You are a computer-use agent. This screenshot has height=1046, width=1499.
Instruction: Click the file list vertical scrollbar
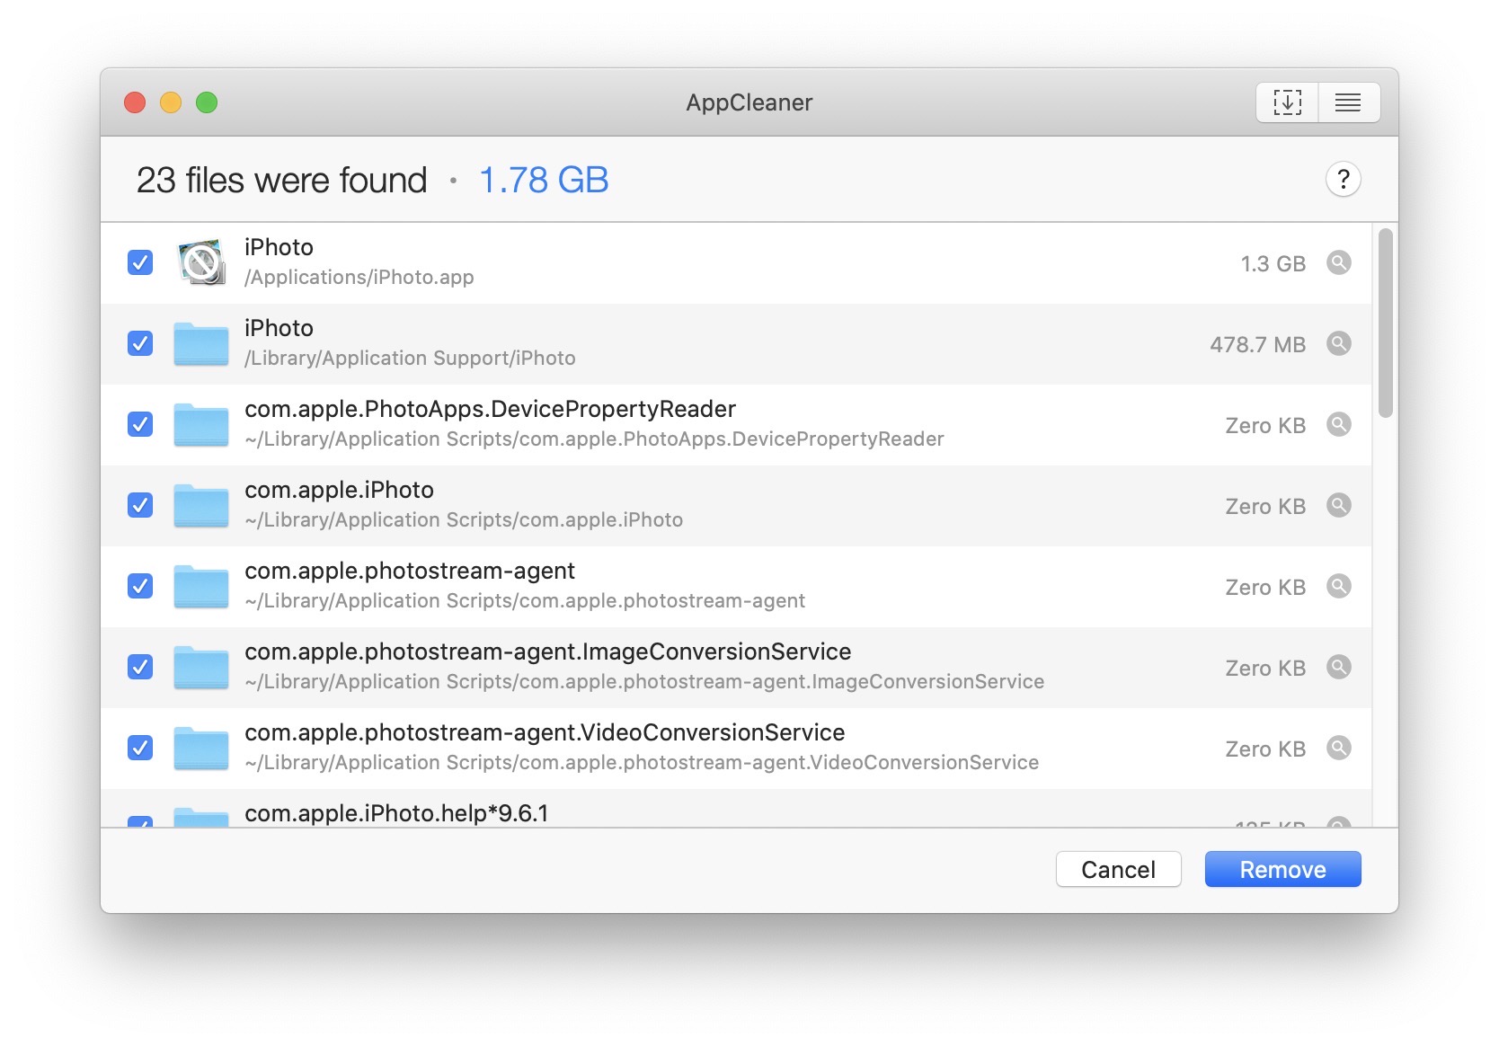tap(1385, 324)
